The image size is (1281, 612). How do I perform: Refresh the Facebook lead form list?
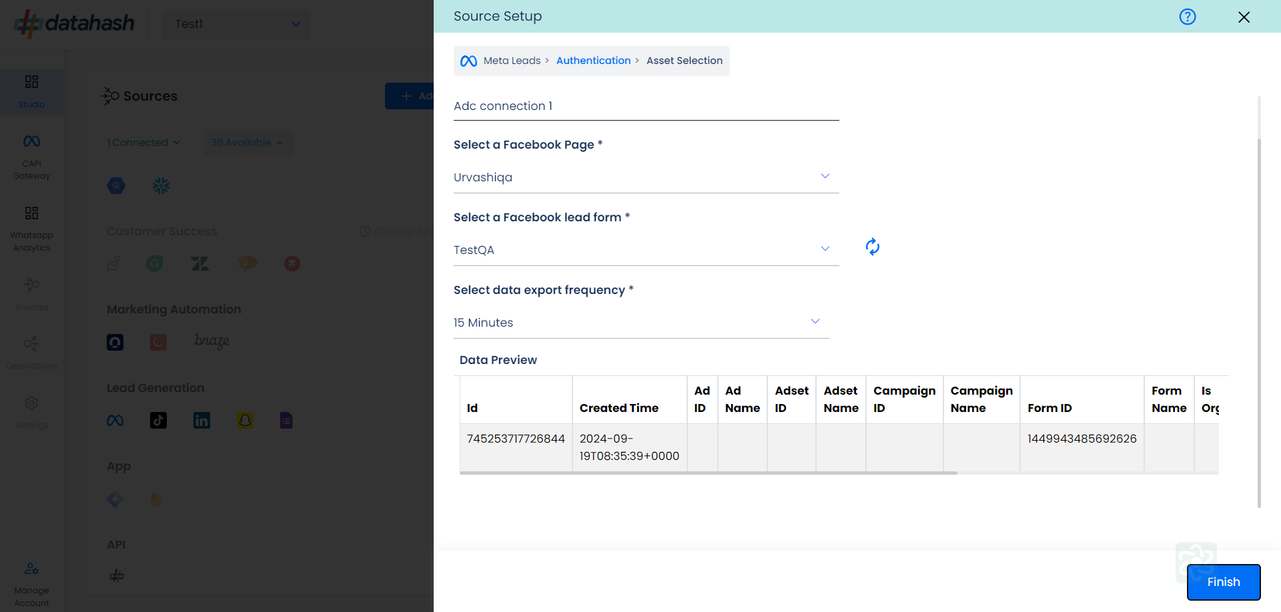873,247
